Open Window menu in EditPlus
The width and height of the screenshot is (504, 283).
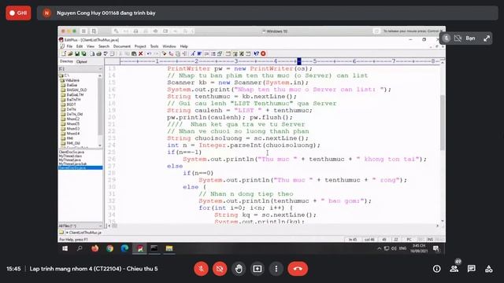[x=169, y=46]
